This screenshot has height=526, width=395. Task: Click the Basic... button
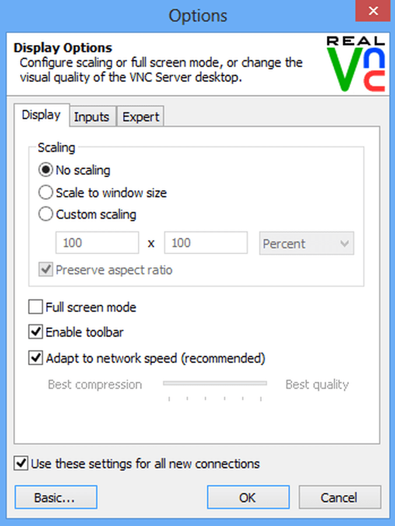56,497
